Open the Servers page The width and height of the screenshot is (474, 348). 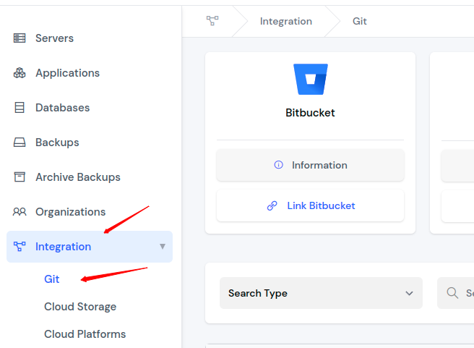pos(54,38)
